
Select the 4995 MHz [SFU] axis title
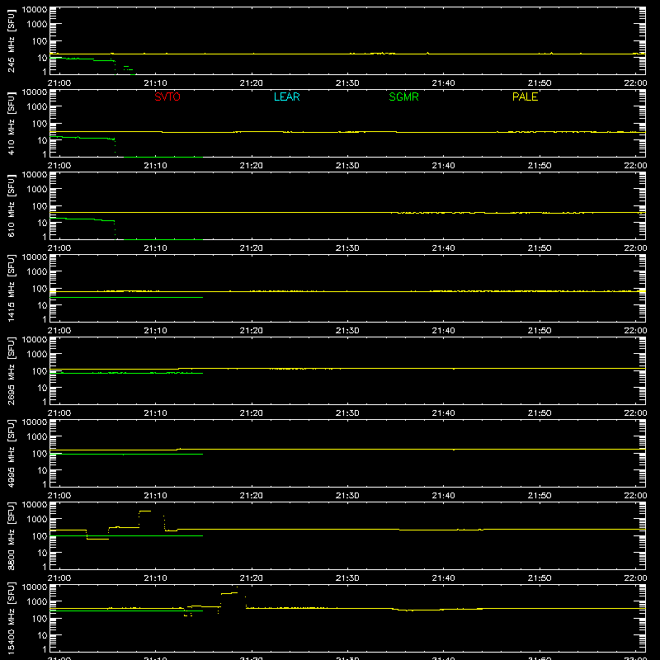click(12, 453)
